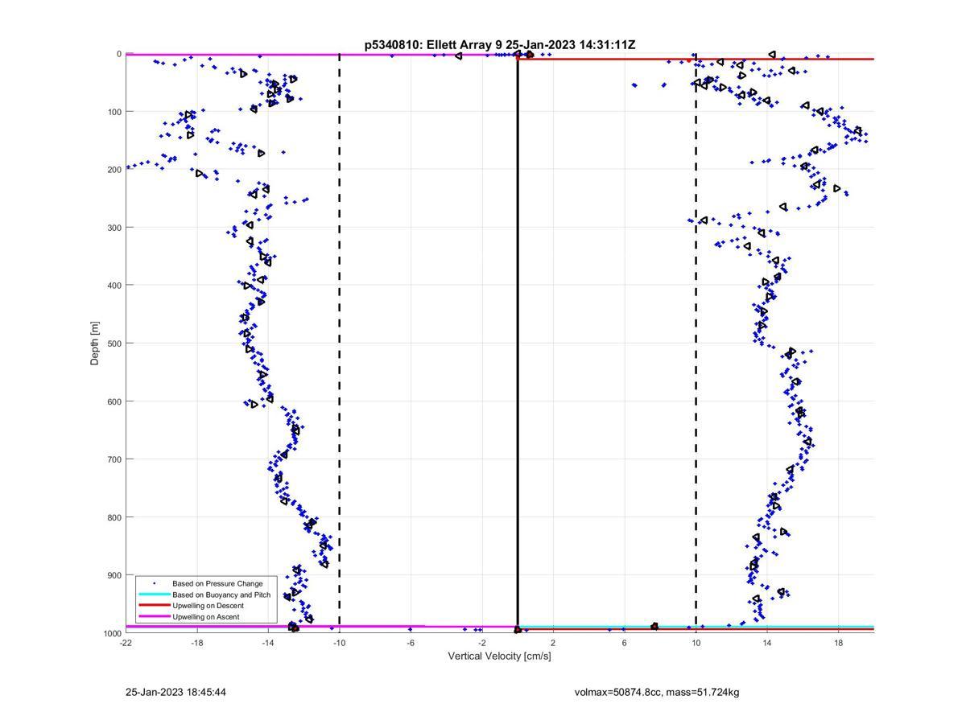
Task: Click the 300 tick label on the depth axis
Action: (x=113, y=228)
